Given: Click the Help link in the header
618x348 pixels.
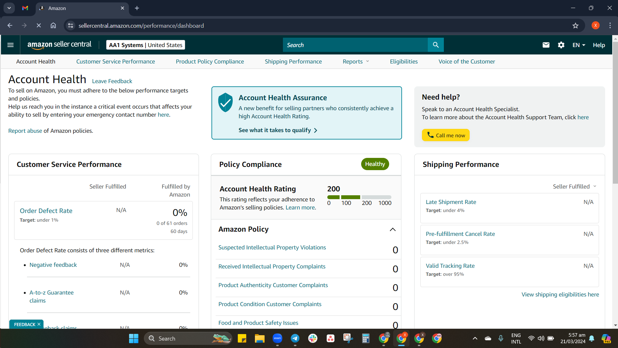Looking at the screenshot, I should tap(599, 45).
